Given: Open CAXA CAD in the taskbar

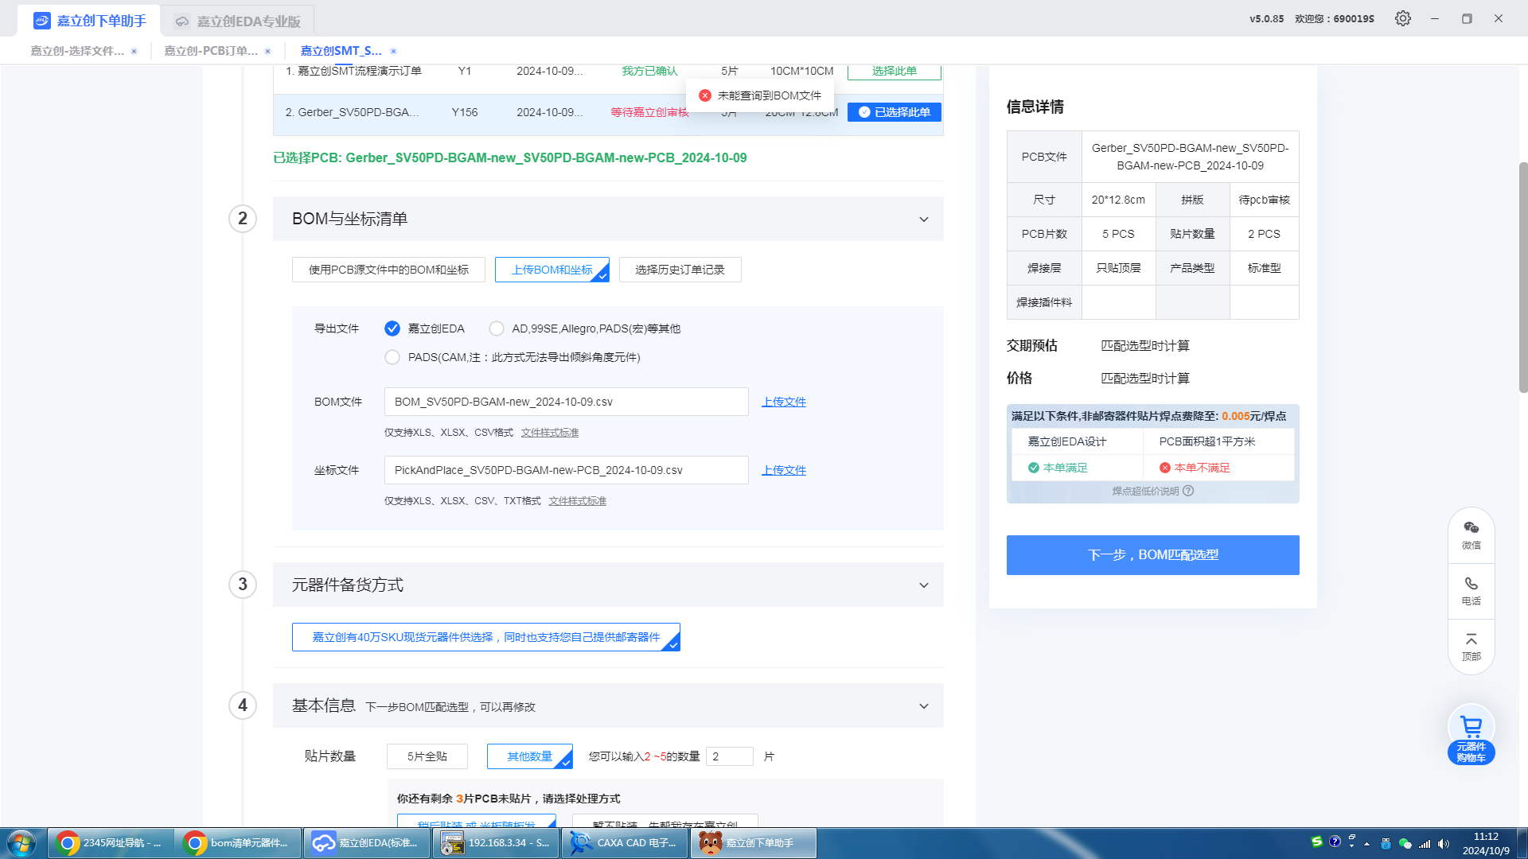Looking at the screenshot, I should coord(624,843).
